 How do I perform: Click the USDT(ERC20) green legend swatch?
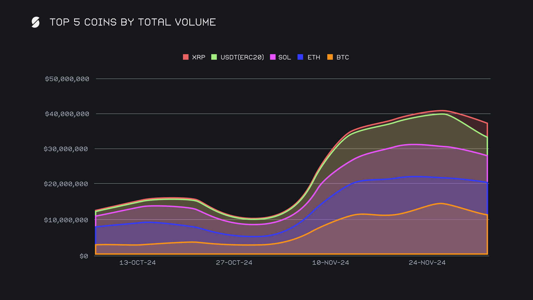click(214, 57)
